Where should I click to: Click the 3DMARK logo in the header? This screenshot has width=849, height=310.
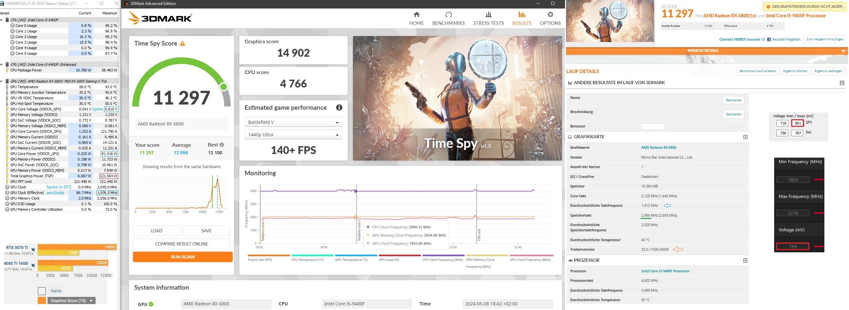click(160, 18)
